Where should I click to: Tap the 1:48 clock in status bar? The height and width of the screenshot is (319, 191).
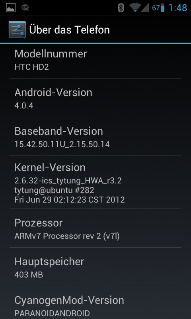click(178, 8)
